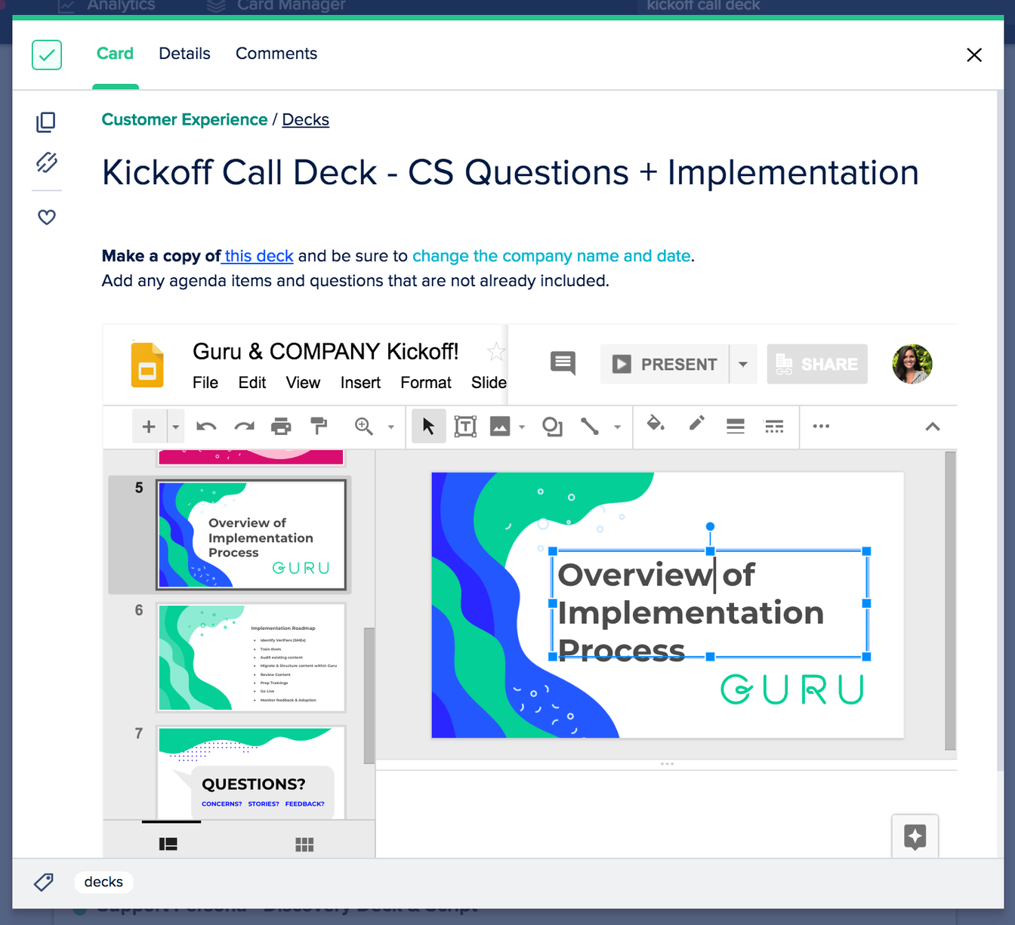Click the print icon in the Slides toolbar
Image resolution: width=1015 pixels, height=925 pixels.
click(x=281, y=427)
